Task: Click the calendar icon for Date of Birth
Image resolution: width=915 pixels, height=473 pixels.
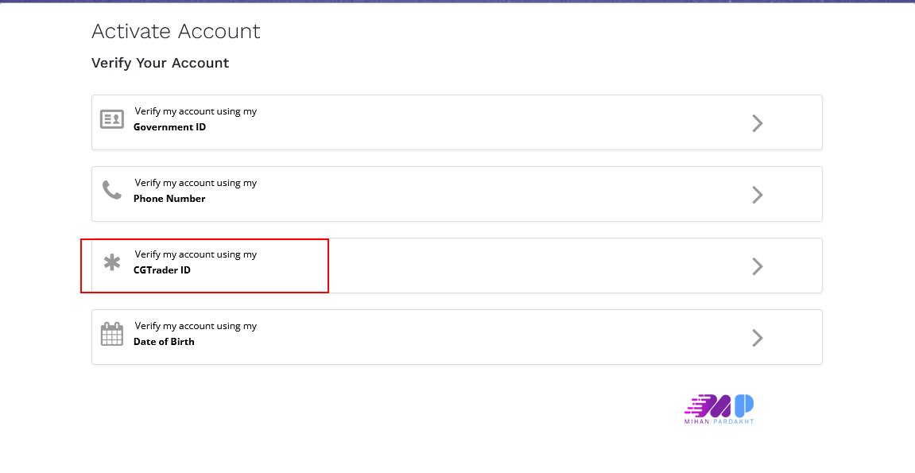Action: [x=112, y=334]
